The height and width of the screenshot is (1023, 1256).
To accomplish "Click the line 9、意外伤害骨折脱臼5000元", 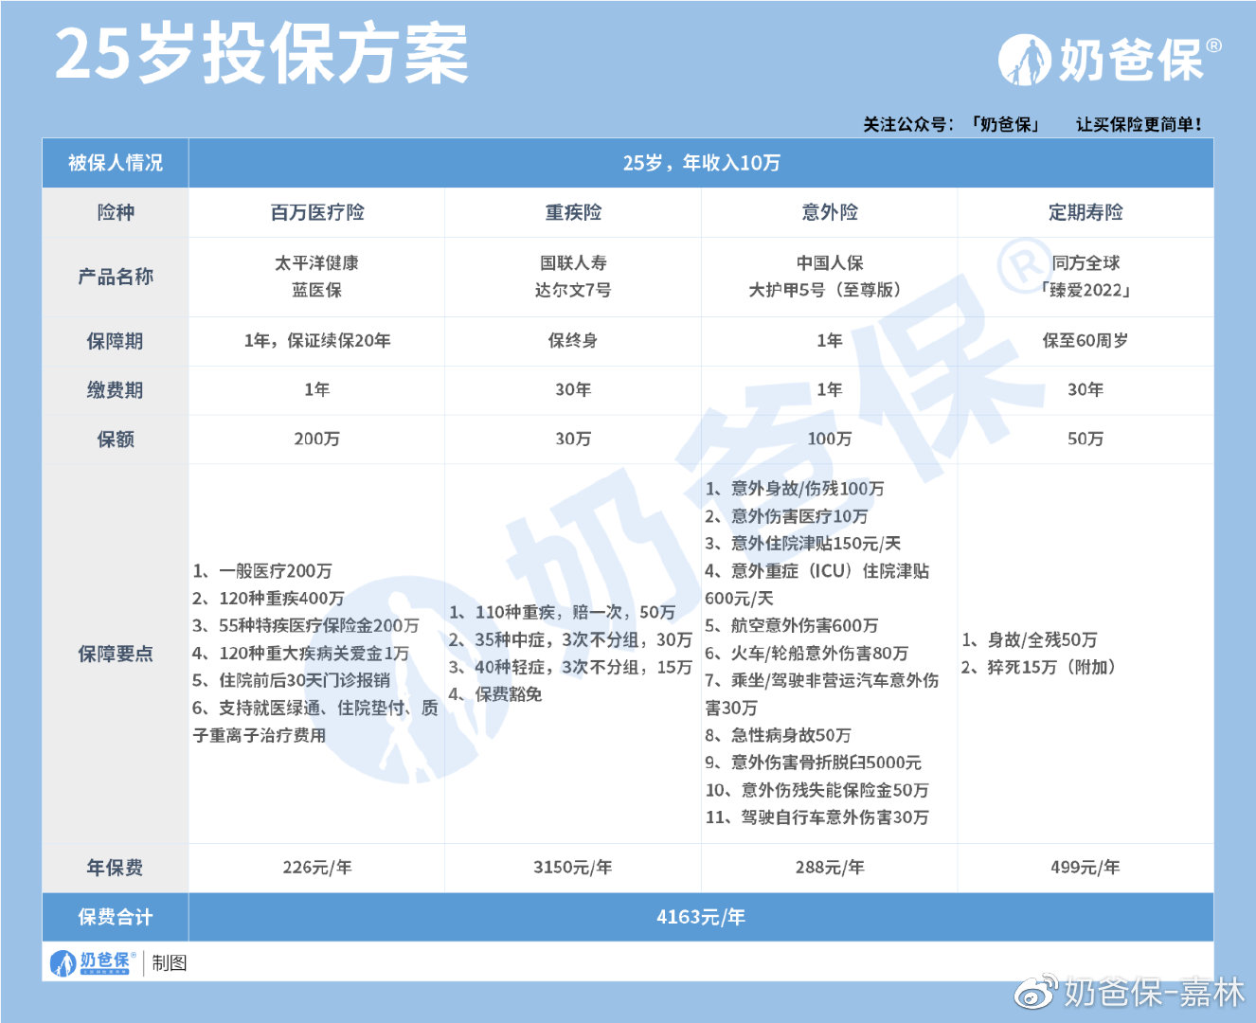I will pos(814,763).
